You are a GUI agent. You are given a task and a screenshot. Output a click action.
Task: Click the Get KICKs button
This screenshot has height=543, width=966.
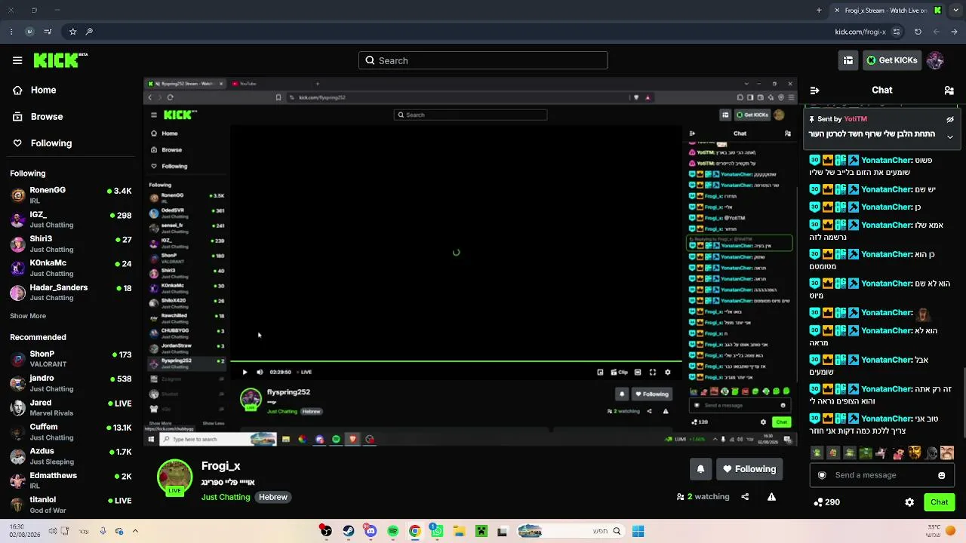[891, 60]
